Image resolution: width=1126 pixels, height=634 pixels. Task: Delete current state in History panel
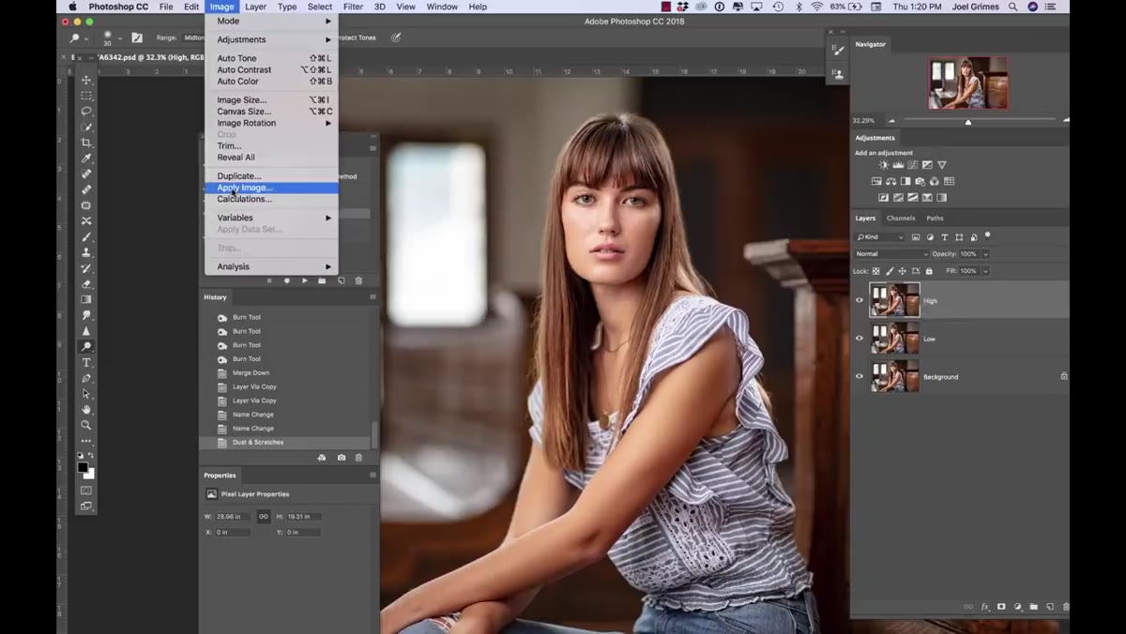[358, 458]
